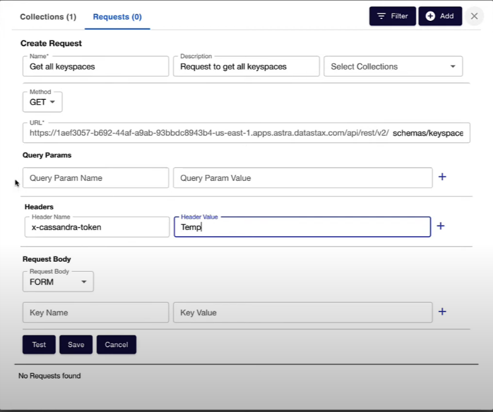Click the Test button
493x412 pixels.
point(39,344)
